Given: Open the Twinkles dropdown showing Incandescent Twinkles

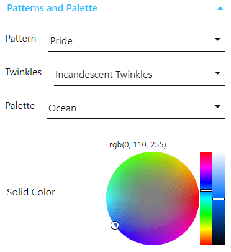Looking at the screenshot, I should [139, 75].
